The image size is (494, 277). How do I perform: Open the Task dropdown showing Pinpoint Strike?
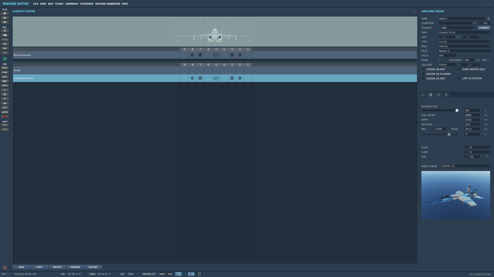click(464, 33)
